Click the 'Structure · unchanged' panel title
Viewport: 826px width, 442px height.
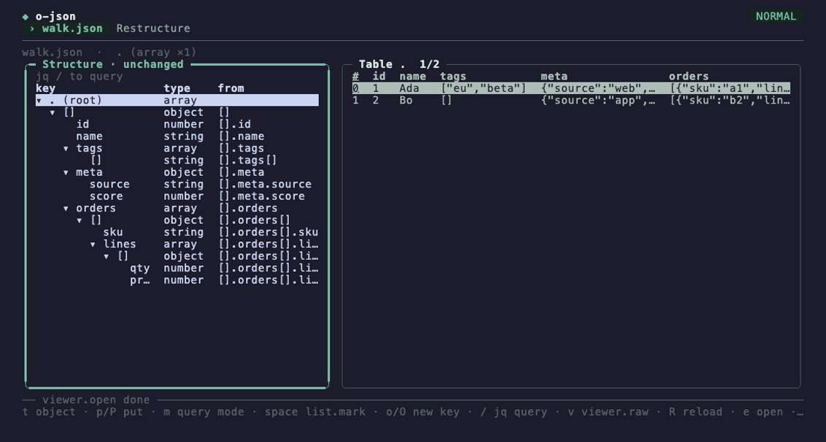coord(112,64)
